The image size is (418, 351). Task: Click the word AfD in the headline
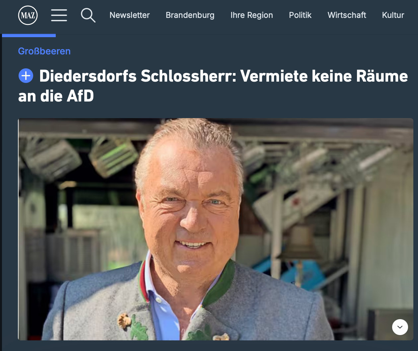coord(80,96)
